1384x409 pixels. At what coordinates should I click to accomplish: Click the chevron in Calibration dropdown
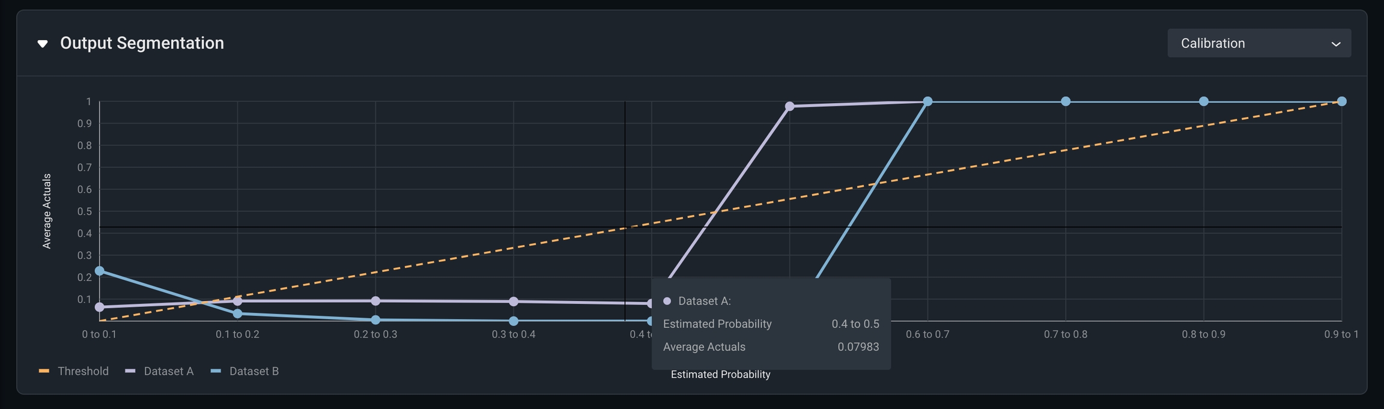(x=1336, y=44)
